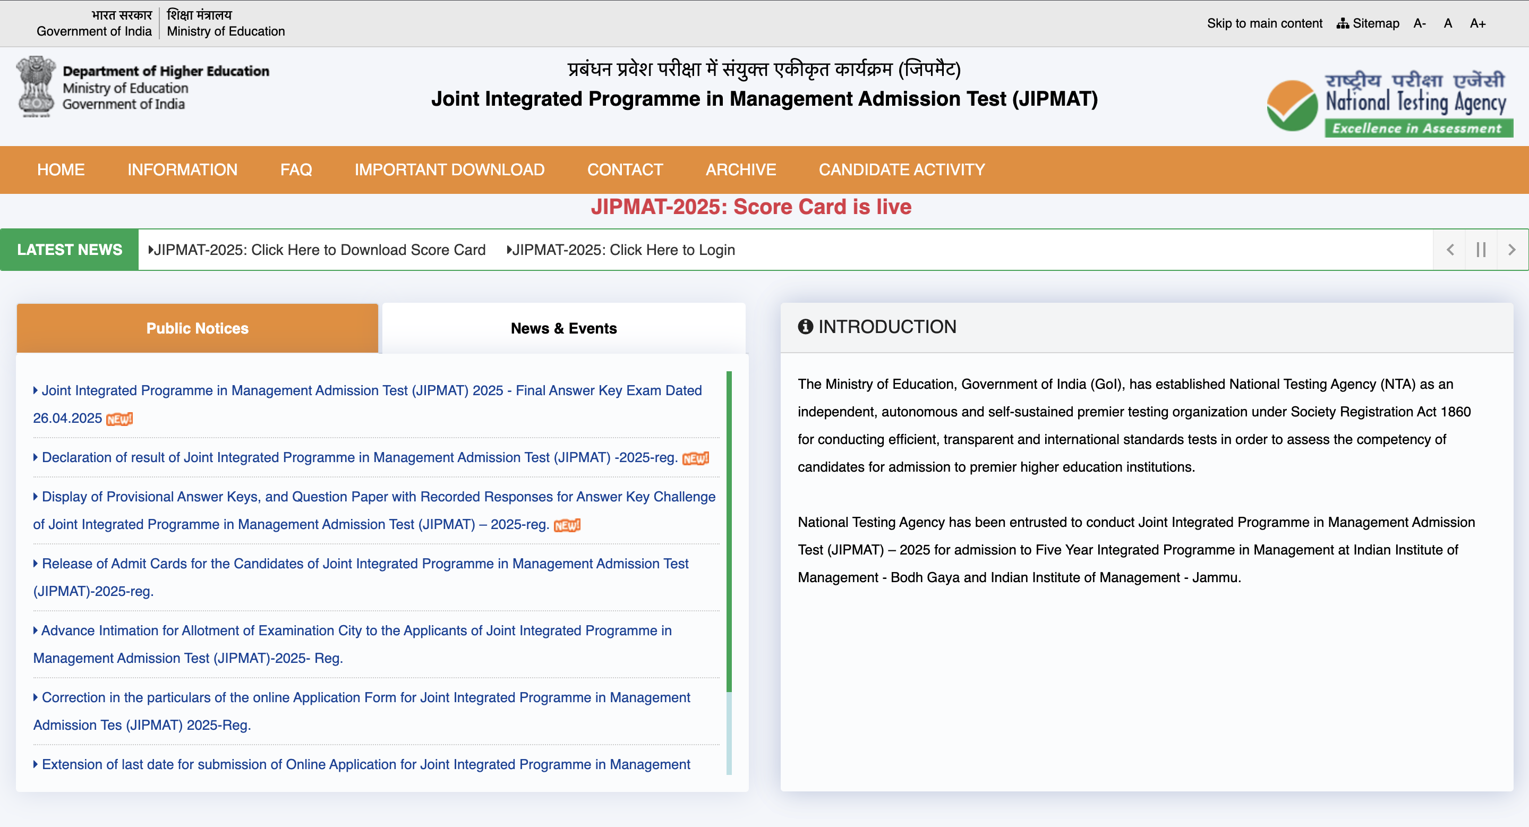Click the Department of Higher Education text
The image size is (1529, 827).
pos(166,71)
